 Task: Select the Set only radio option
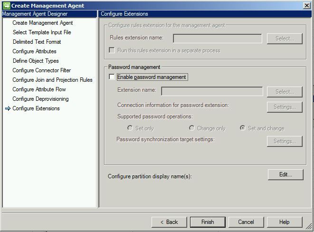(130, 128)
